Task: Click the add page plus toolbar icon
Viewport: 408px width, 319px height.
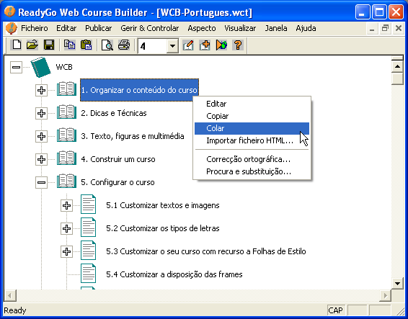Action: 205,45
